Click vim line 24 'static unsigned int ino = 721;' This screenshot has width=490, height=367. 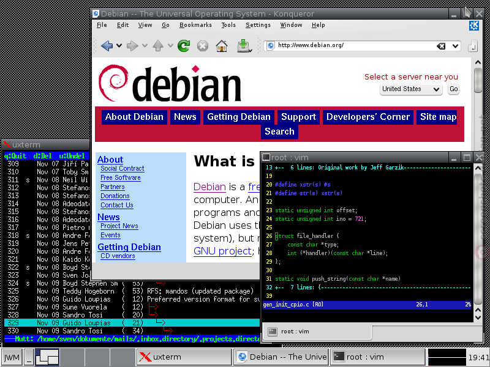coord(315,219)
